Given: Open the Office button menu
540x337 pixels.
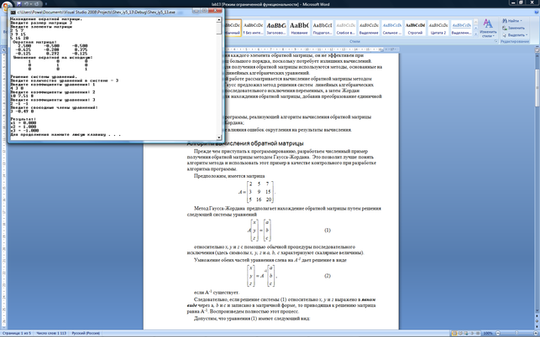Looking at the screenshot, I should point(7,7).
